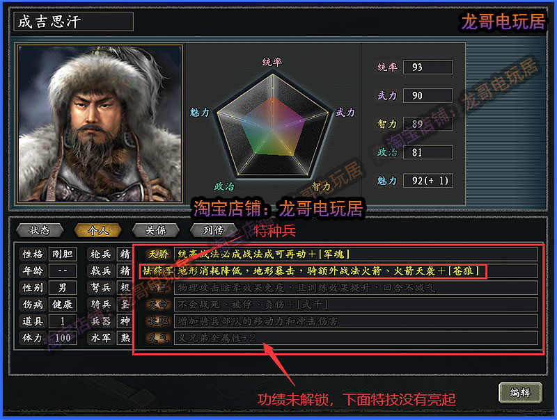This screenshot has height=420, width=557.
Task: Click the 魅力 value field showing 92
Action: 428,181
